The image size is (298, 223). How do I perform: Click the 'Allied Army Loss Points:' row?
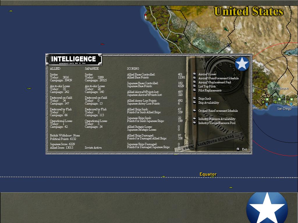point(155,100)
